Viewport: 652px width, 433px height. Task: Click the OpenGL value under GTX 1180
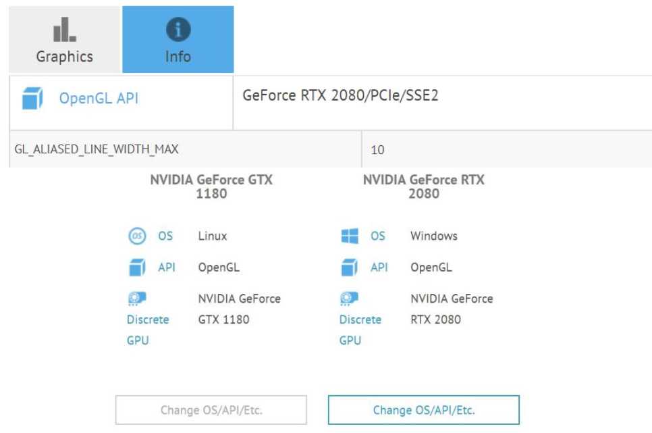click(219, 268)
